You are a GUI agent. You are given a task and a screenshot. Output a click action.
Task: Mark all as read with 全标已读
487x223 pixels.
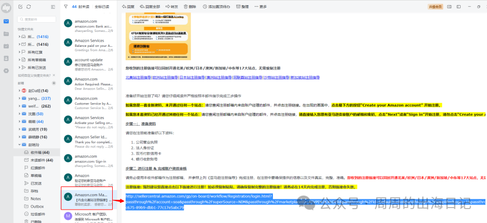(102, 7)
